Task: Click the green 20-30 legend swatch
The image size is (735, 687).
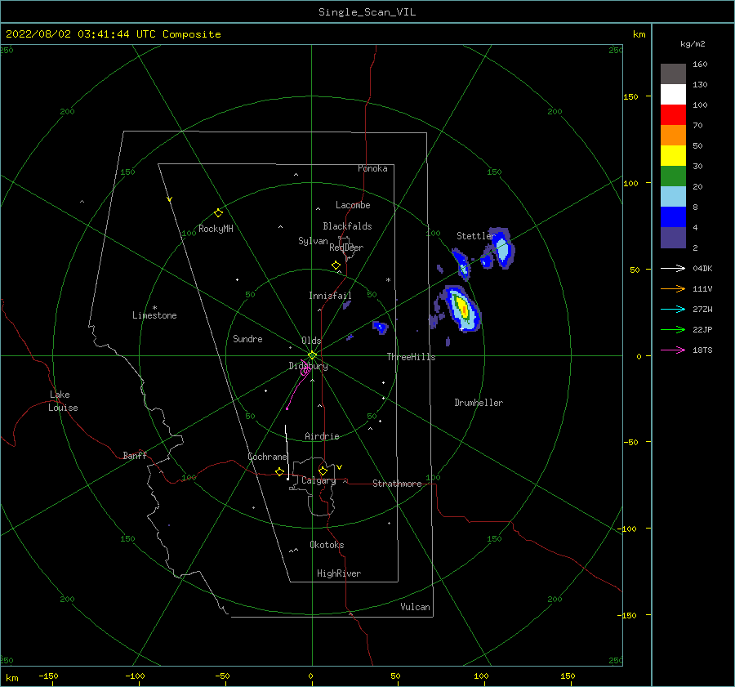Action: click(x=673, y=176)
